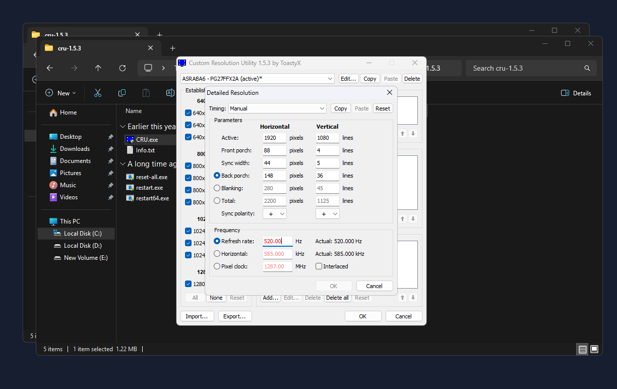The width and height of the screenshot is (617, 389).
Task: Click the Refresh icon in Explorer navigation
Action: pyautogui.click(x=122, y=68)
